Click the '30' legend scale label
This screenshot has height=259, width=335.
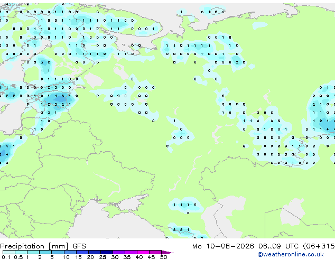pyautogui.click(x=115, y=257)
